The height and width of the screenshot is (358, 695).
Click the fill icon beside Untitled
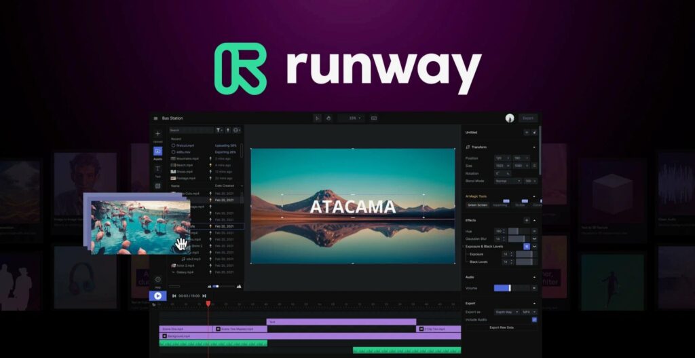point(534,132)
